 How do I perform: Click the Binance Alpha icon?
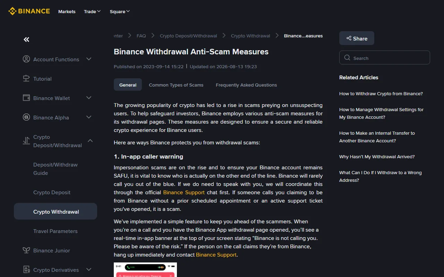(26, 117)
